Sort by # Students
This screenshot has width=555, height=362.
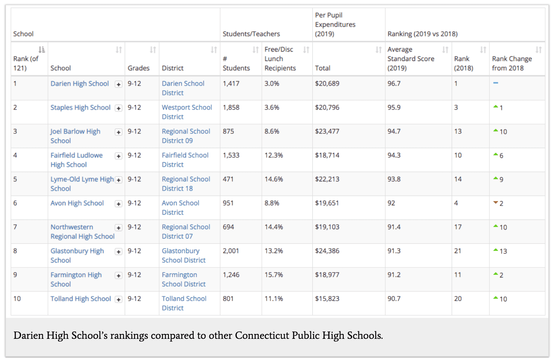coord(255,49)
